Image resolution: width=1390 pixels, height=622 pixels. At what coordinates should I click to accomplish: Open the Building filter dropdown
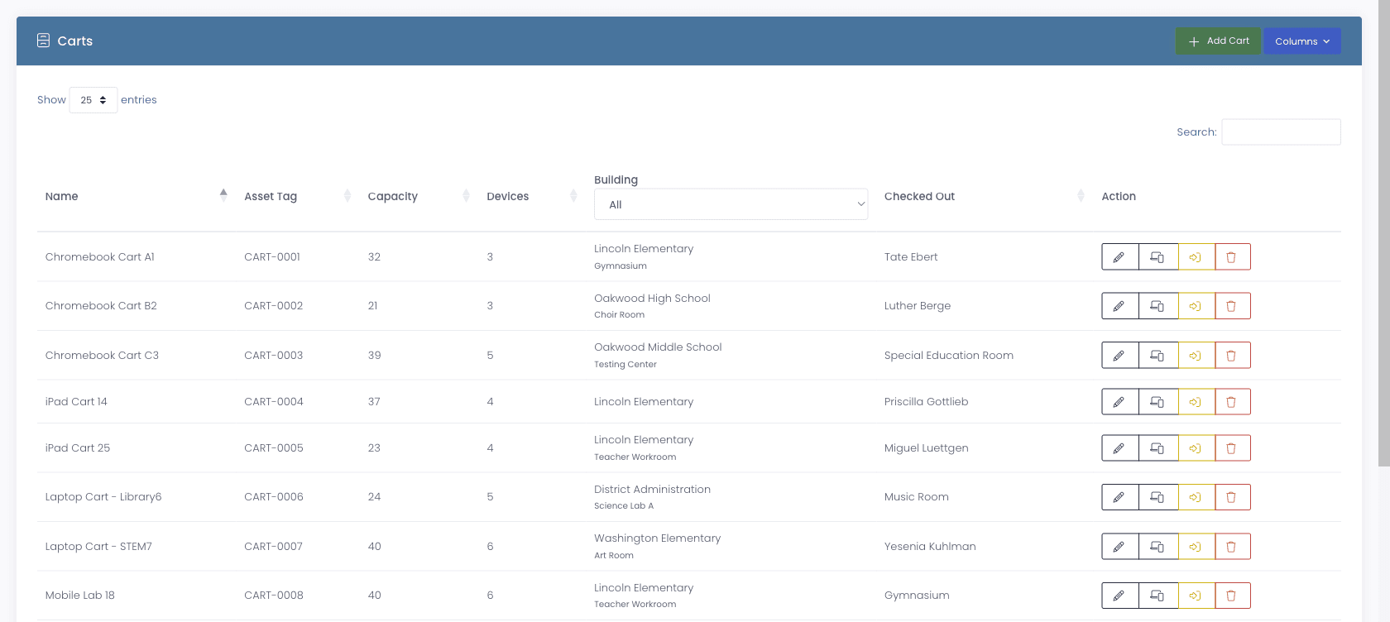click(731, 204)
